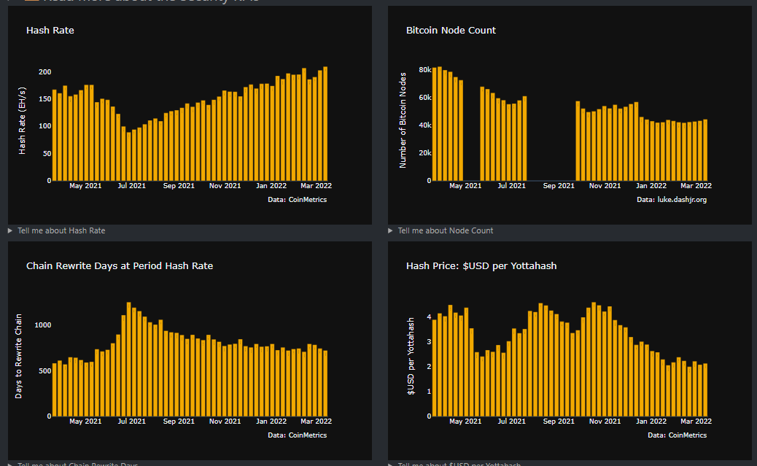Viewport: 757px width, 466px height.
Task: Click the "May 2021" label on the Node Count axis
Action: (465, 186)
